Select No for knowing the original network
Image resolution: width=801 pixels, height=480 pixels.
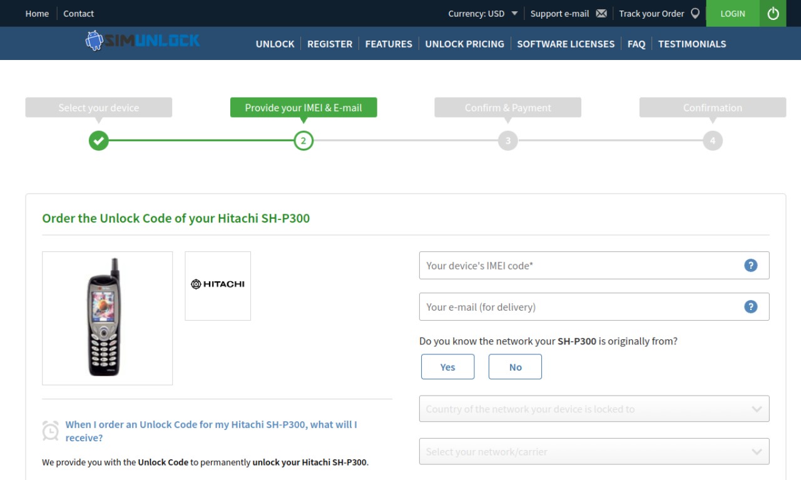pyautogui.click(x=515, y=367)
